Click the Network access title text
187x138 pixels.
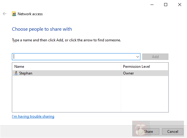pyautogui.click(x=30, y=14)
